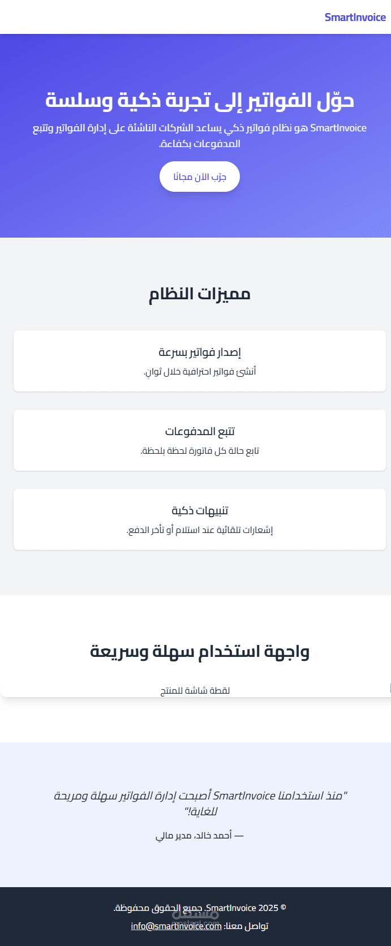
Task: Click the text تابع حالة كل فاتورة لحظة بلحظة
Action: pyautogui.click(x=200, y=451)
